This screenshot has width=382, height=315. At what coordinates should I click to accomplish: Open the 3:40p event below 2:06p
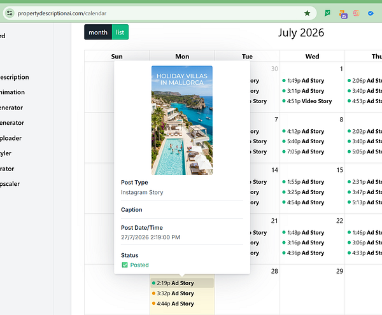click(x=364, y=91)
